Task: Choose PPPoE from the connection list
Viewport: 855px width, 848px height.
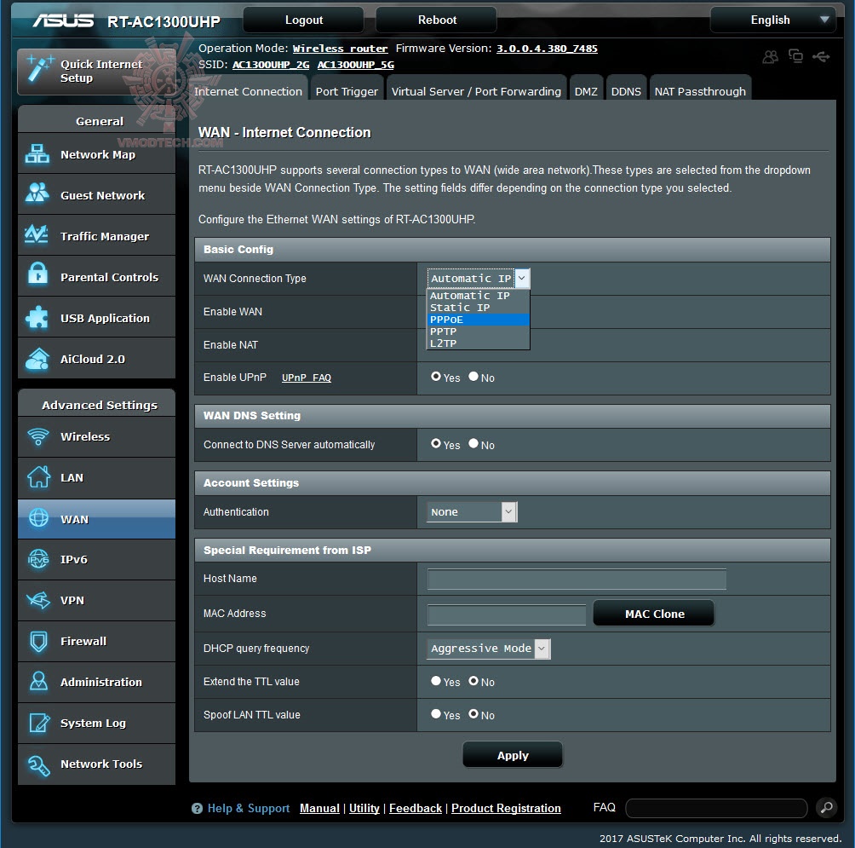Action: tap(478, 320)
